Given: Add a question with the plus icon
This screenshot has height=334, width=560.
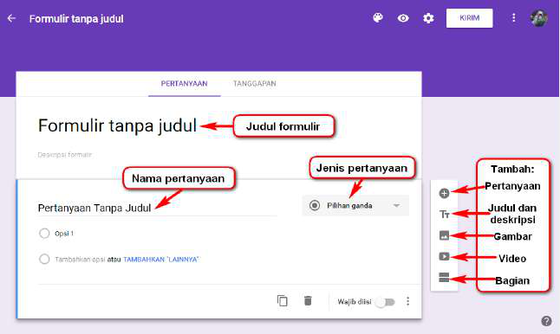Looking at the screenshot, I should [444, 193].
